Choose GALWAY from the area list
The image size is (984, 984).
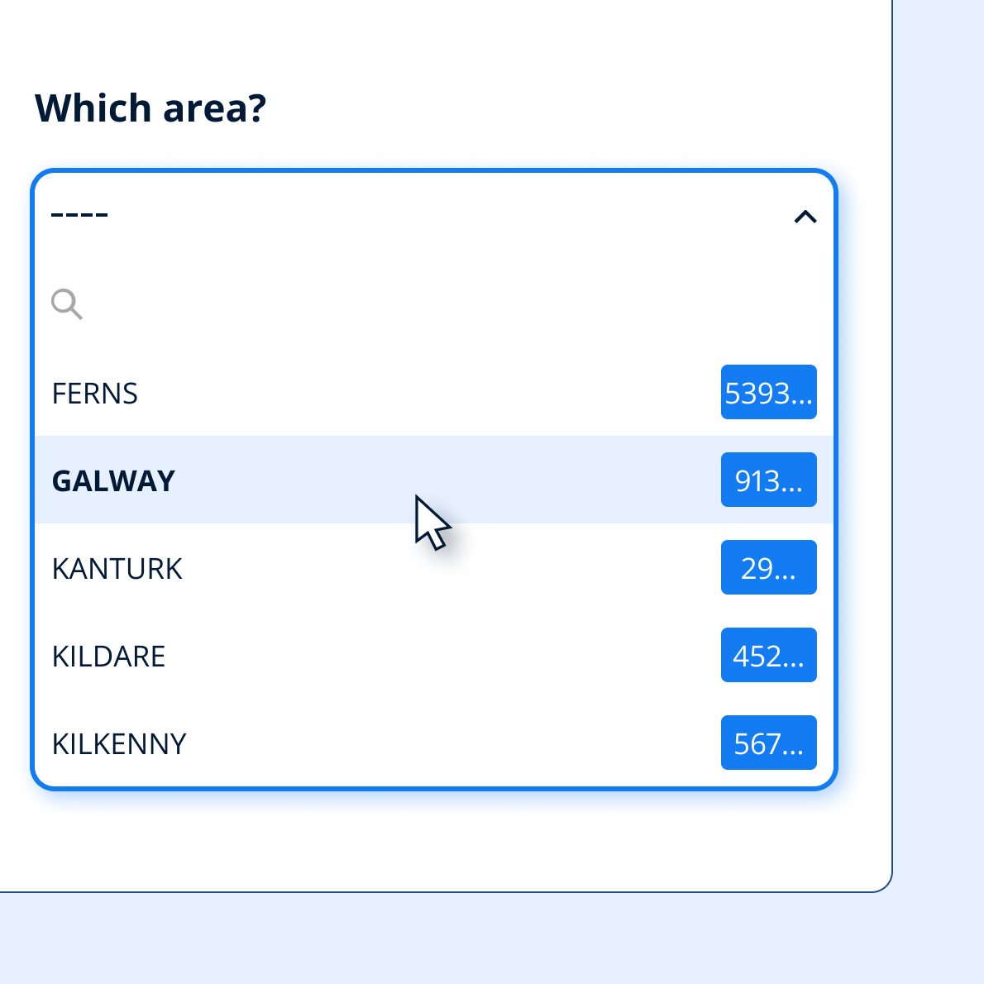click(114, 480)
